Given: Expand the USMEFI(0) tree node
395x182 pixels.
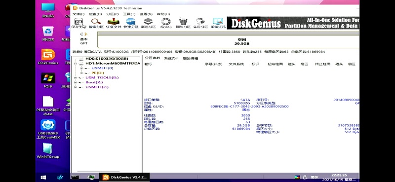Looking at the screenshot, I should click(81, 68).
